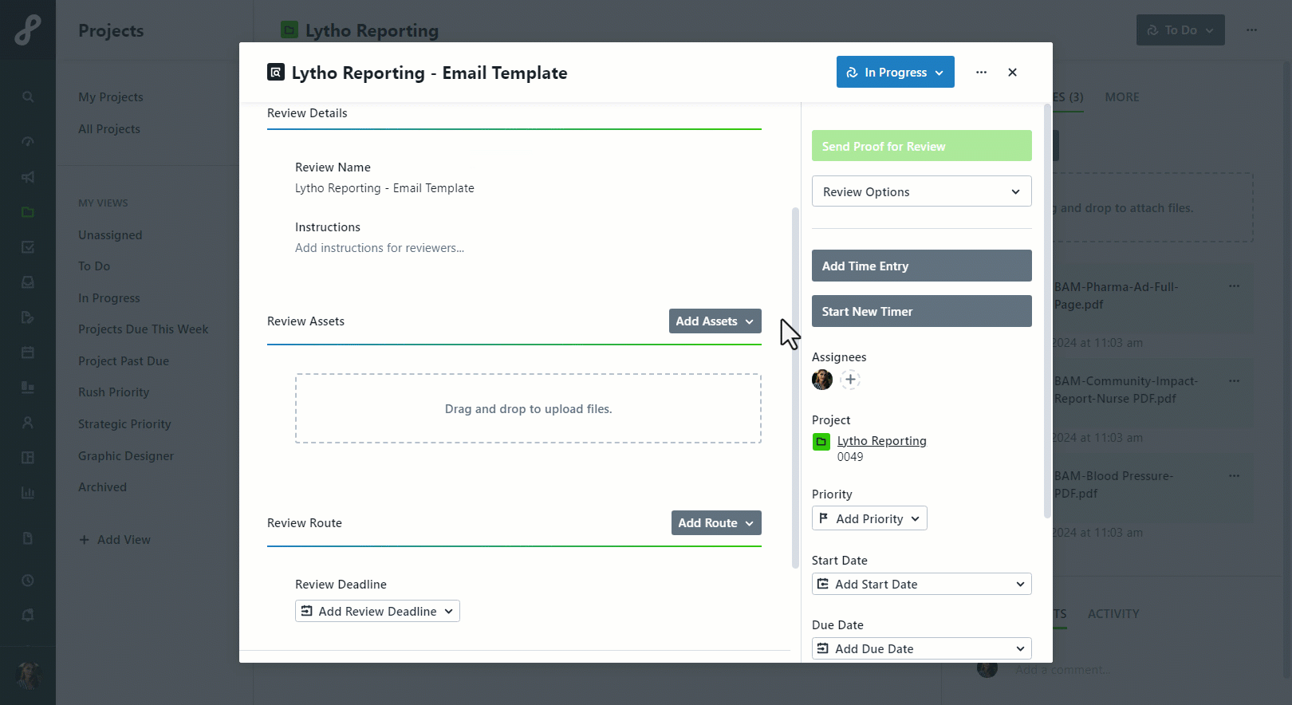Click the modal right pane vertical scrollbar

point(1047,311)
